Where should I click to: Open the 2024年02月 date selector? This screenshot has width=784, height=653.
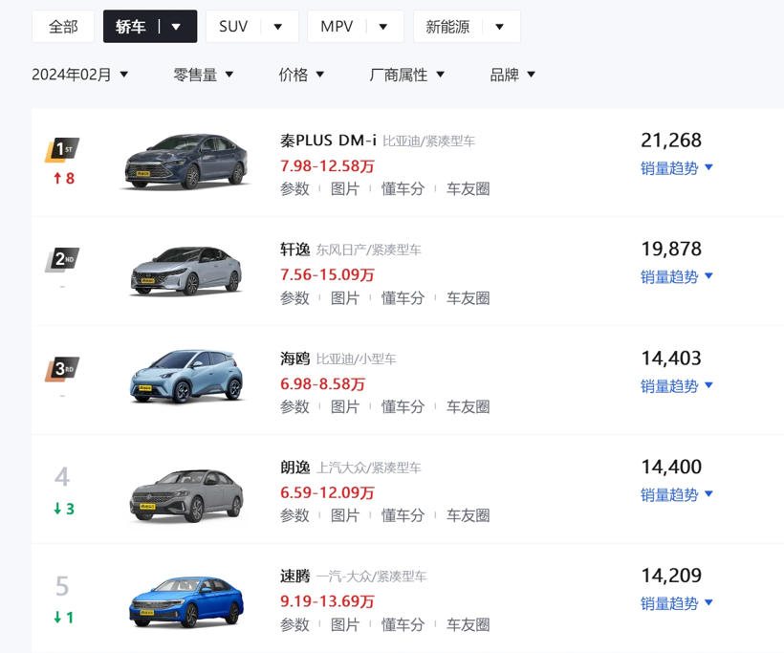coord(80,75)
